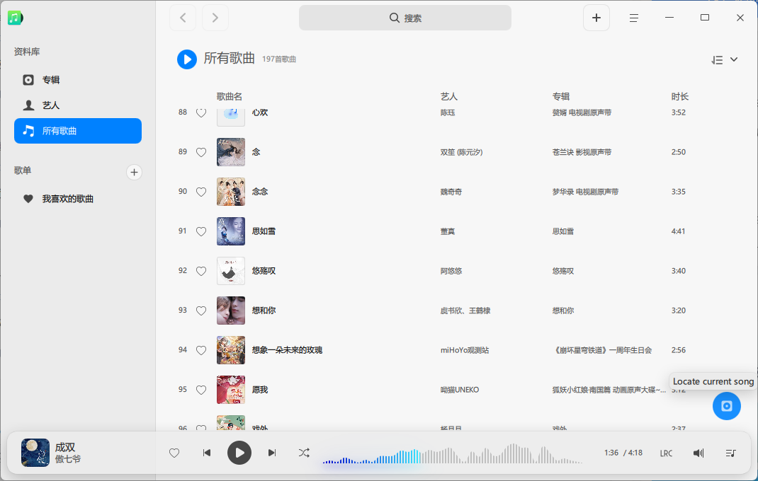Screen dimensions: 758x481
Task: Go back with the left arrow button
Action: (183, 18)
